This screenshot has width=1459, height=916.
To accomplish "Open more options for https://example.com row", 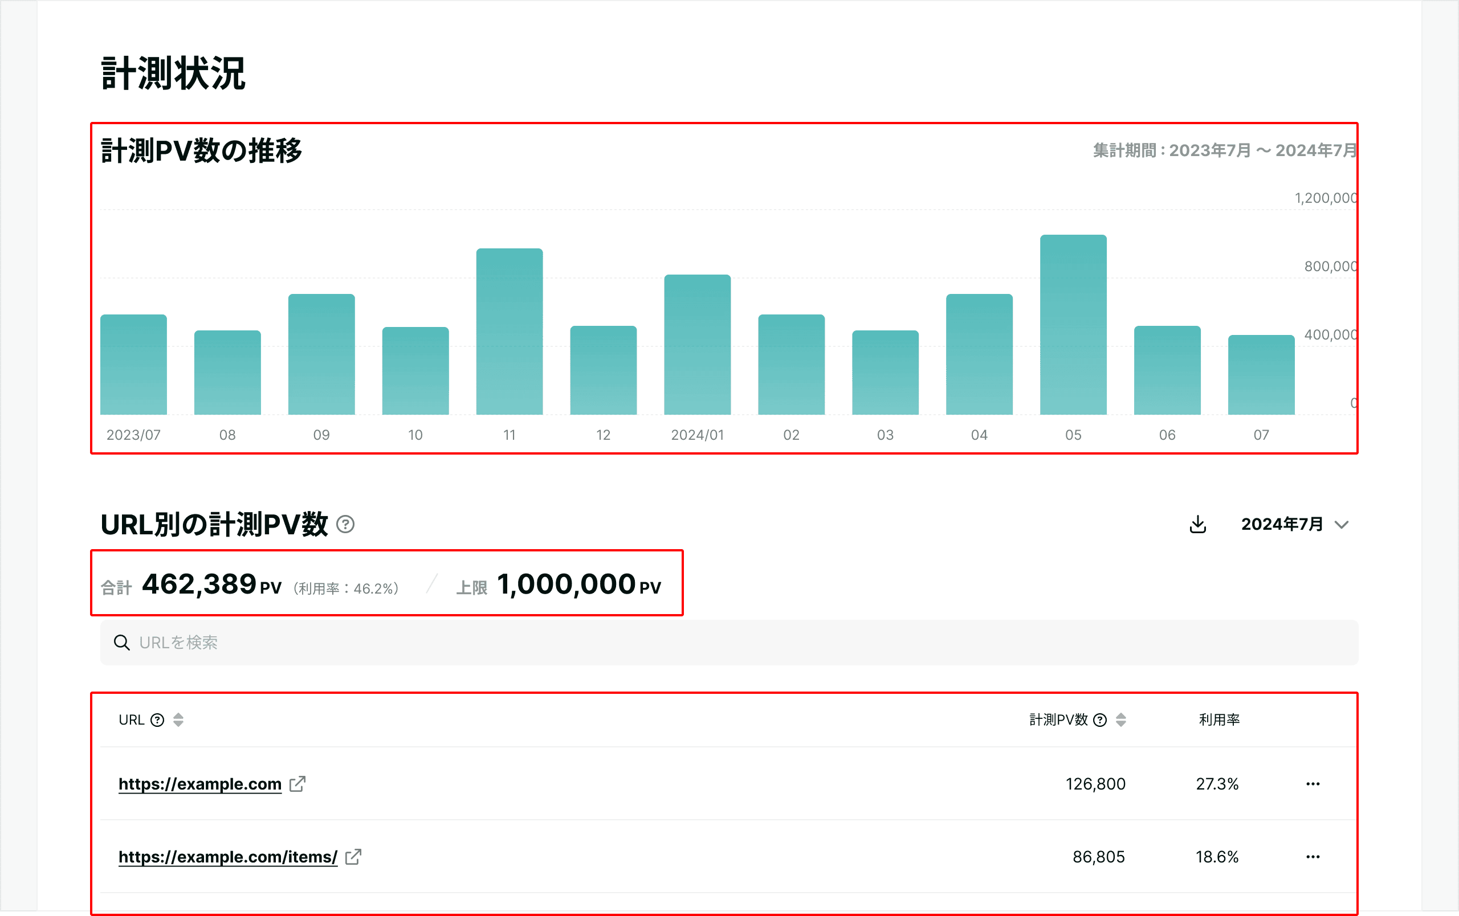I will [1313, 784].
